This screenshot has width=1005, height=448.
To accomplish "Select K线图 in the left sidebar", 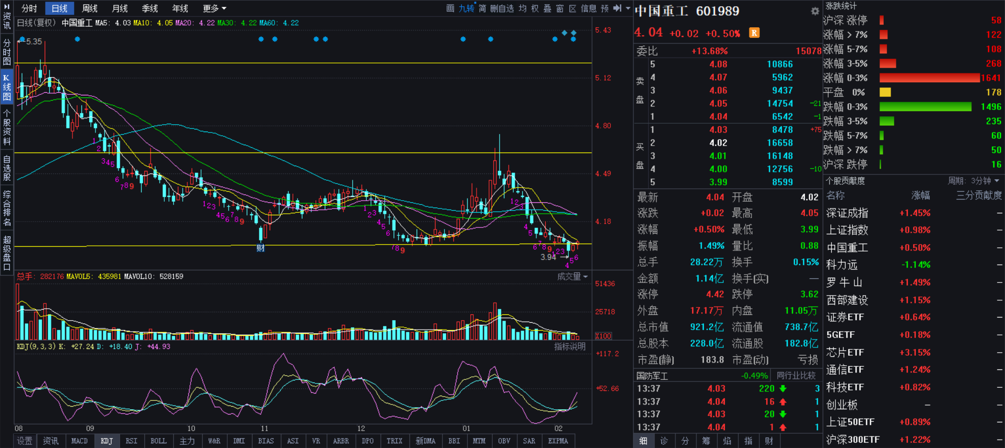I will tap(7, 88).
